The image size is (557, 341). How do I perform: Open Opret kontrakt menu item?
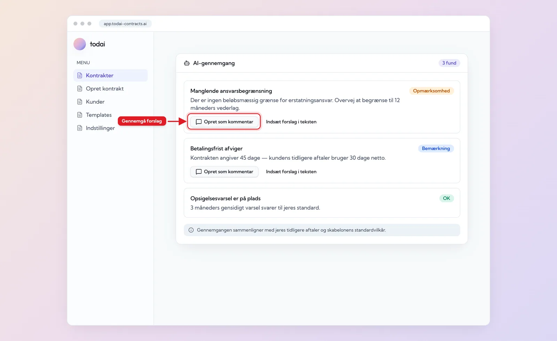pos(110,89)
